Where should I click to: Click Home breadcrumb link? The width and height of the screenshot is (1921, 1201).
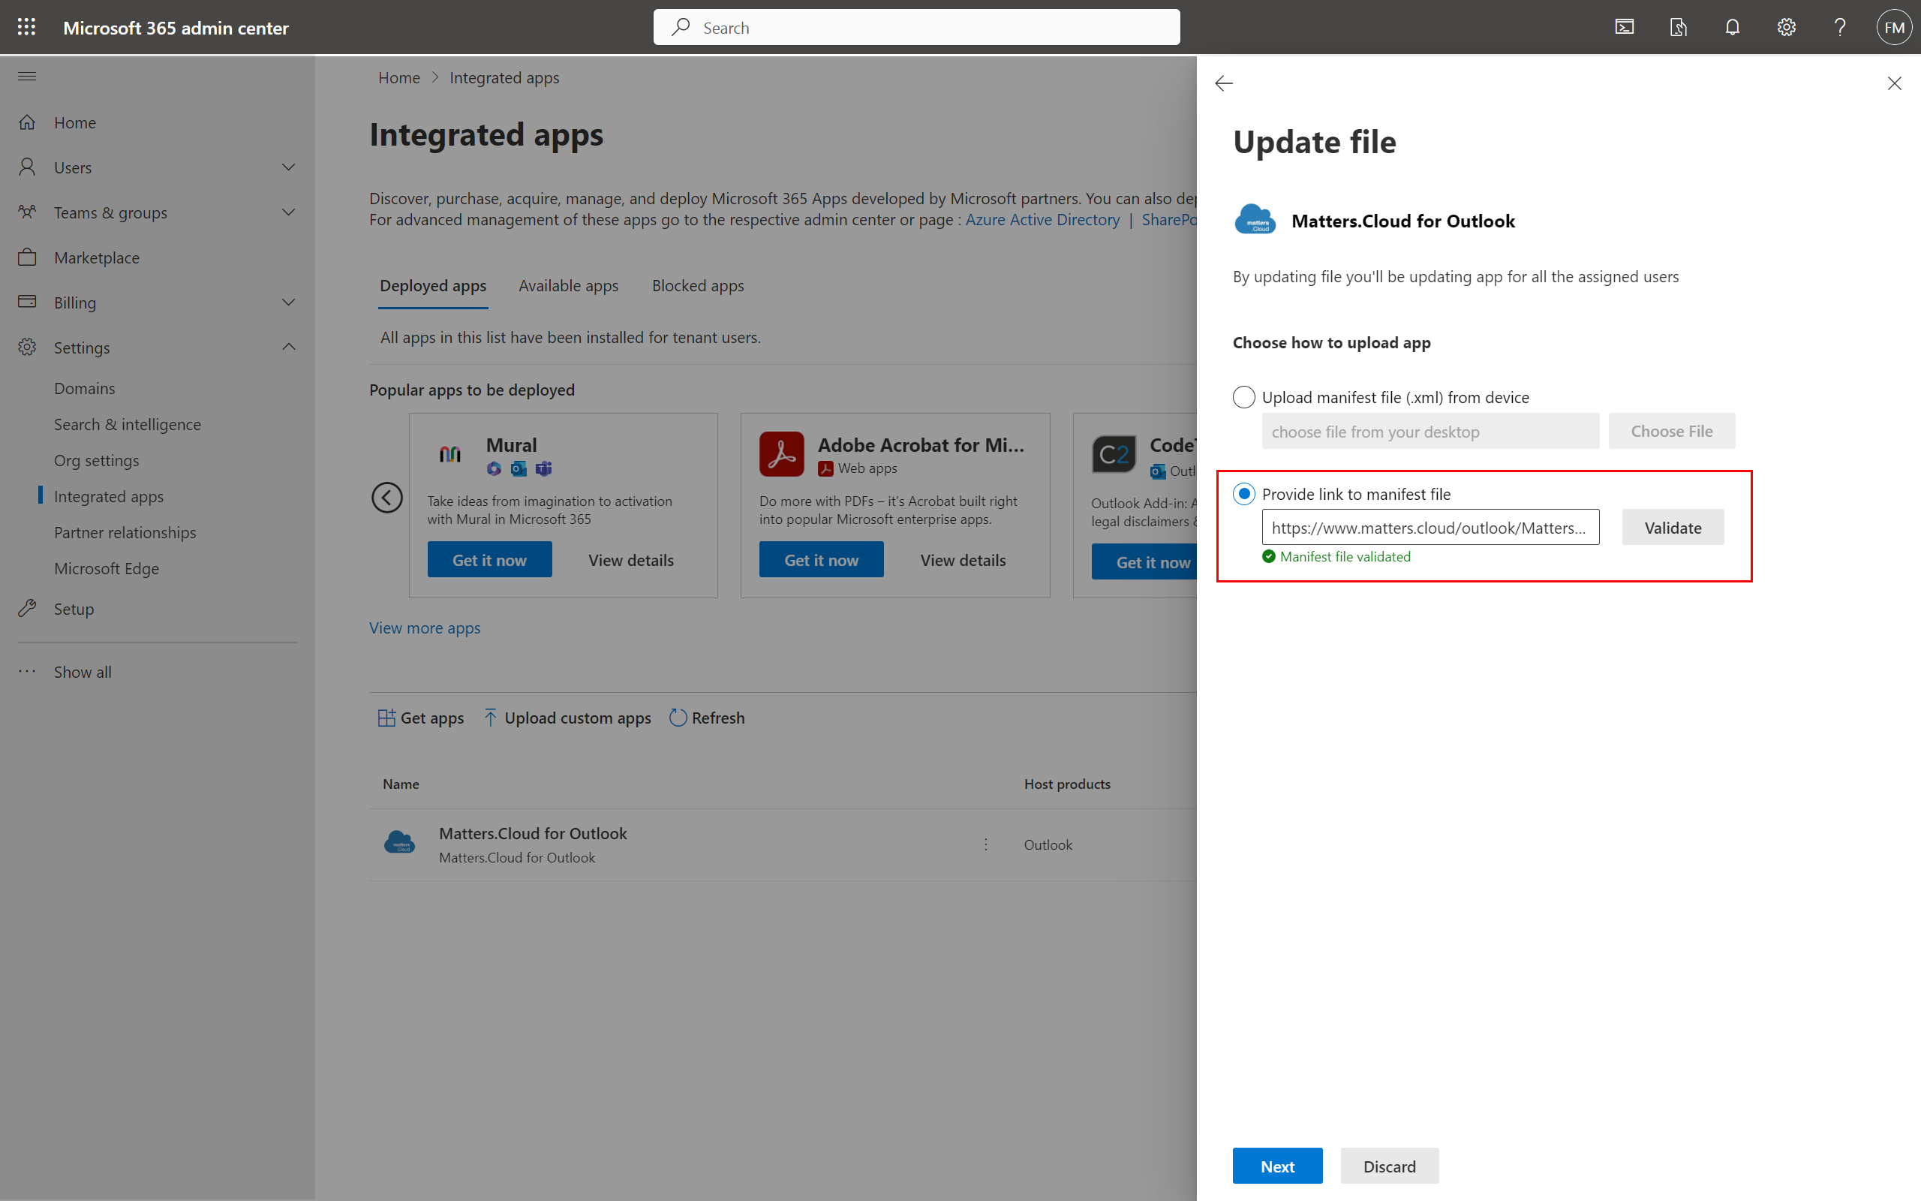(398, 77)
